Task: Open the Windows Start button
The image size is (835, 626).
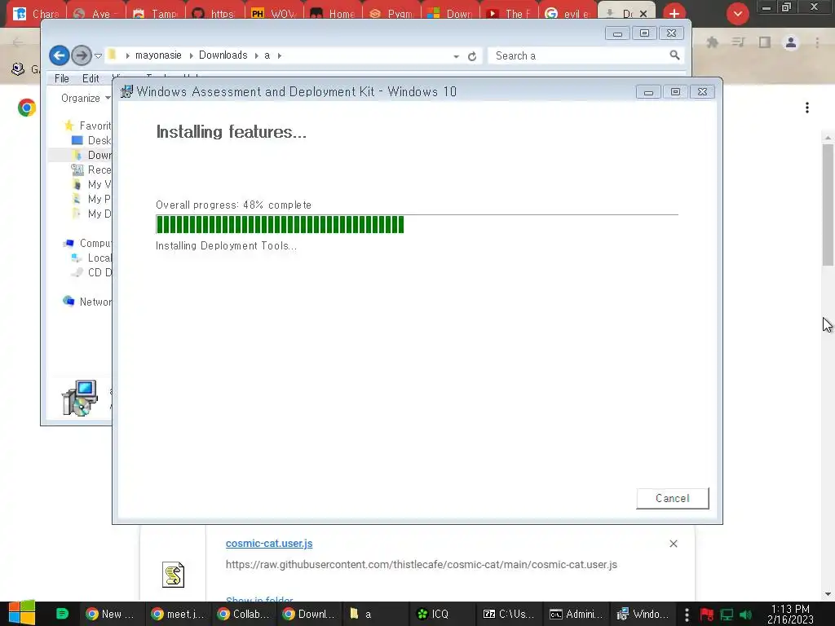Action: tap(22, 613)
